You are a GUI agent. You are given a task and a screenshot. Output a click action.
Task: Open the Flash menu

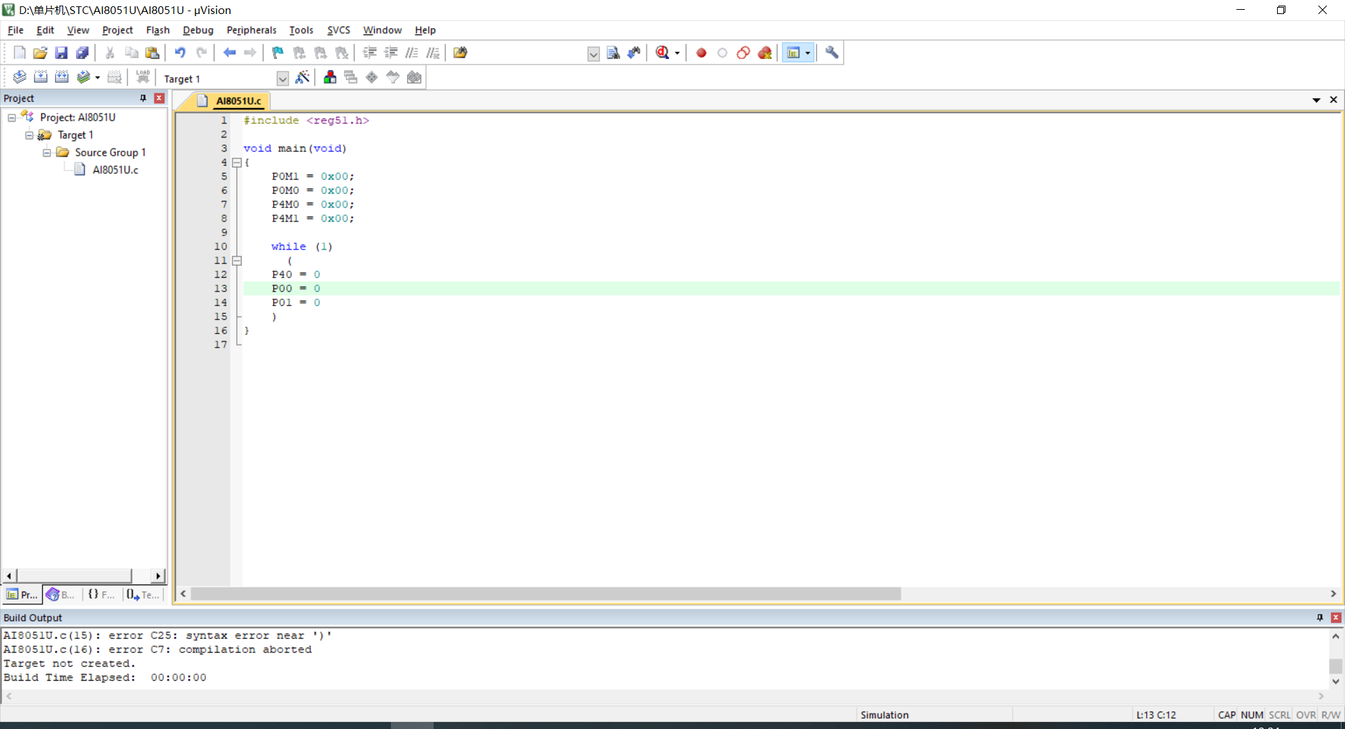click(x=158, y=30)
